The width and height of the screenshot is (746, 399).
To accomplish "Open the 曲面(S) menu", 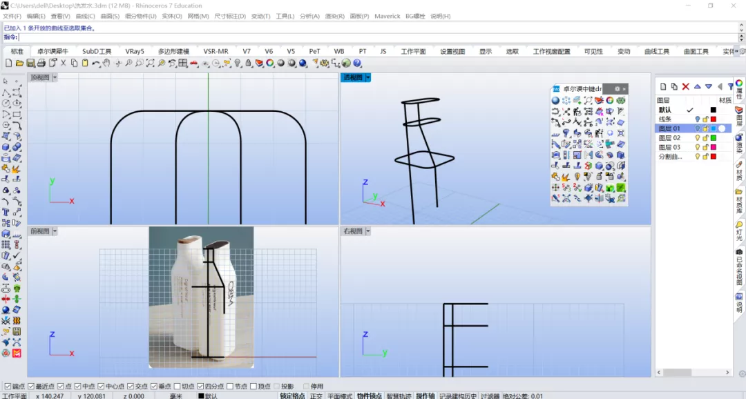I will [110, 16].
